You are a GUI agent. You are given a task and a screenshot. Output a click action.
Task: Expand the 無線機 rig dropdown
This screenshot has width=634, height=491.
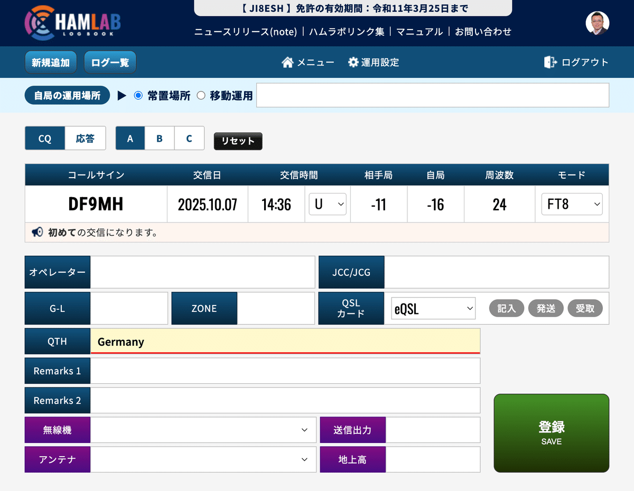(x=202, y=430)
